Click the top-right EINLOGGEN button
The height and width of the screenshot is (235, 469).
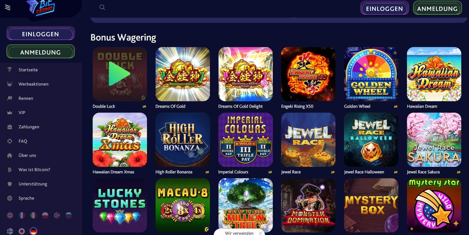click(x=384, y=8)
